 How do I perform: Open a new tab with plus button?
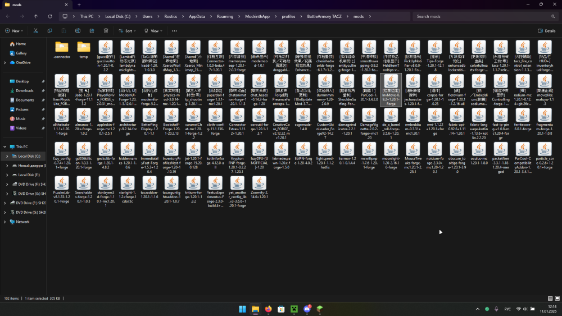79,4
